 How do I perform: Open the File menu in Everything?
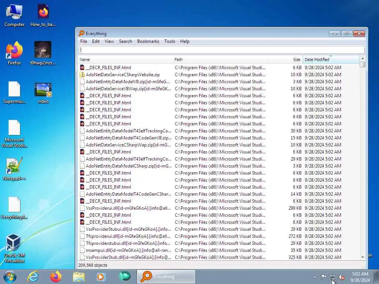pos(84,41)
